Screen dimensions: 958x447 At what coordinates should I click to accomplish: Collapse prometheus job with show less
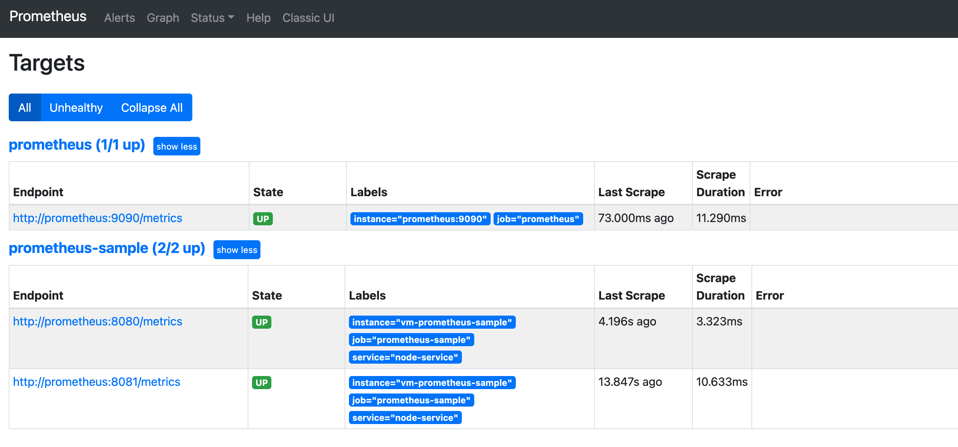[177, 146]
